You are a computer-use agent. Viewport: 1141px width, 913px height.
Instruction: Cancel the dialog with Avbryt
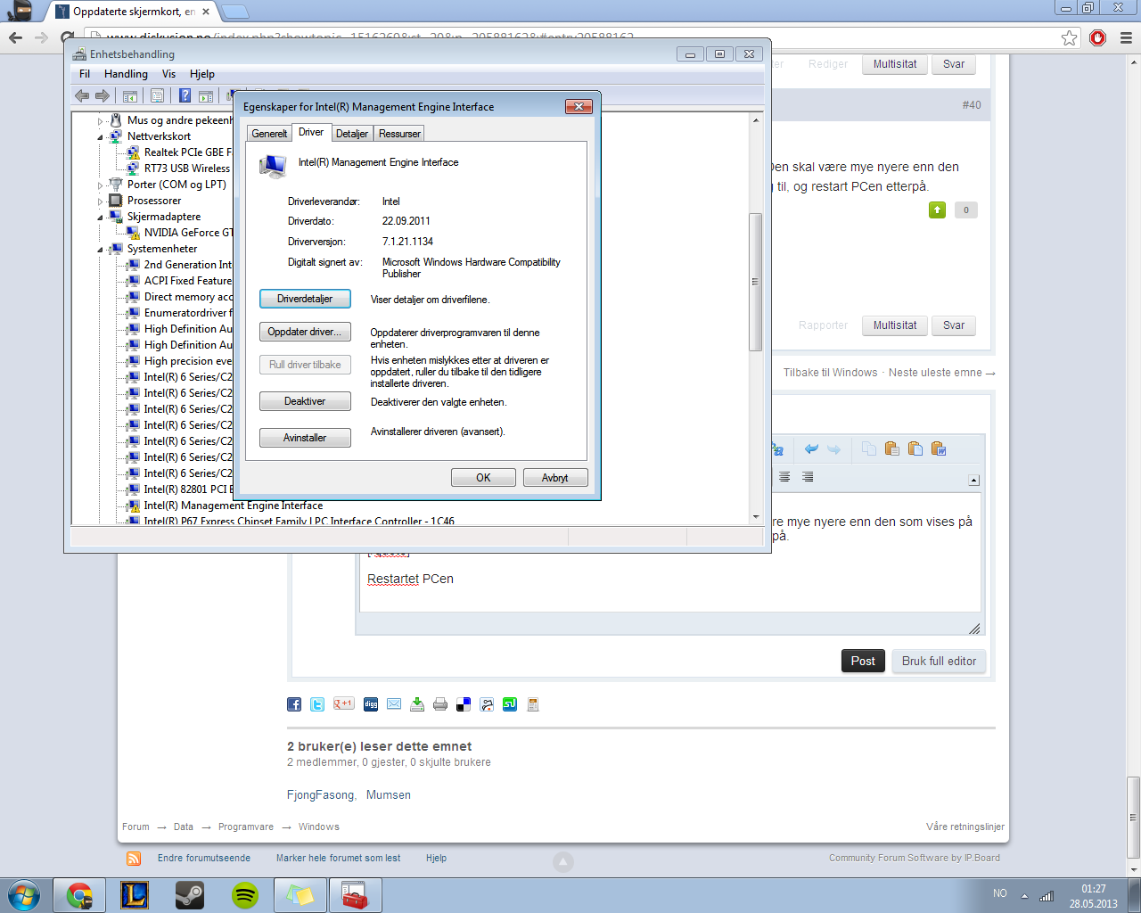point(555,478)
